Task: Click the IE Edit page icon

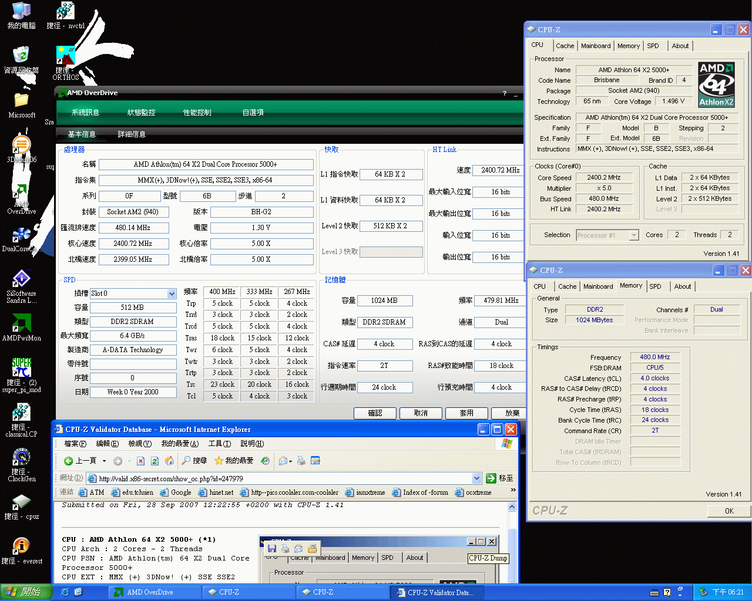Action: (315, 461)
